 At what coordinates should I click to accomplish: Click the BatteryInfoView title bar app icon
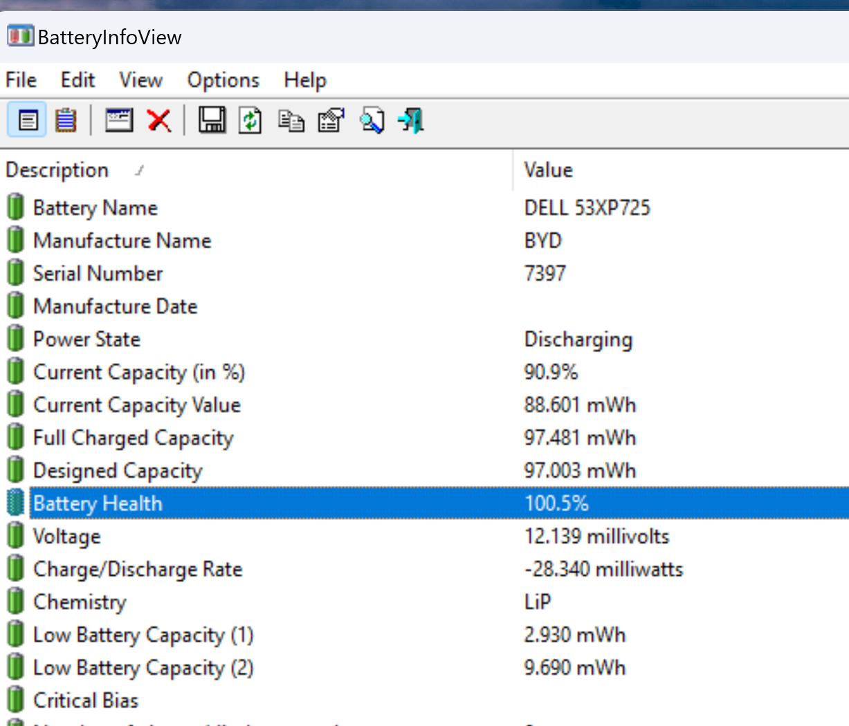pos(20,35)
